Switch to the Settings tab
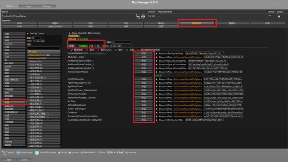288x162 pixels. [x=47, y=6]
